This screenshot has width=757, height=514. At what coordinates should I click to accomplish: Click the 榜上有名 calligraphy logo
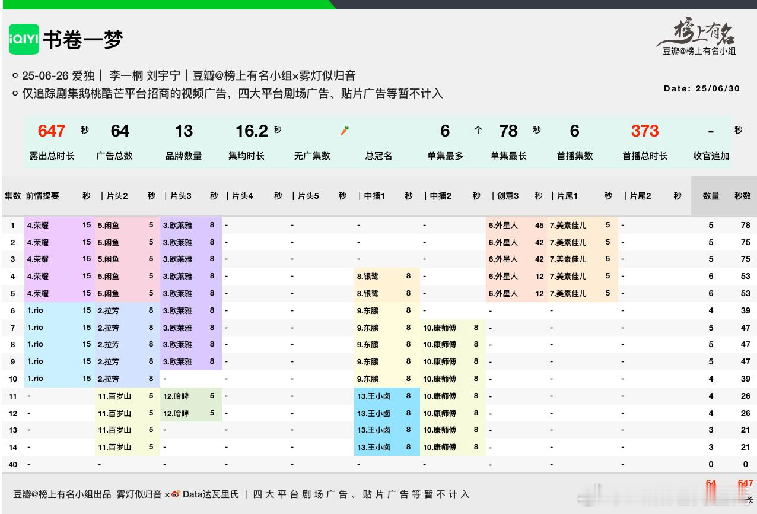(698, 32)
